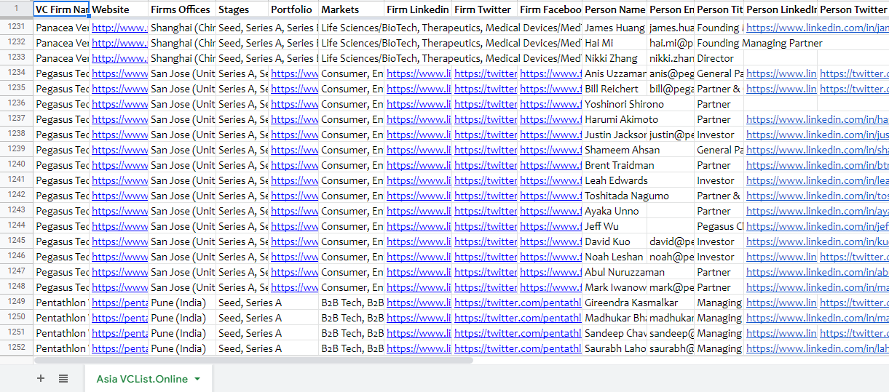Open Asia VCList.Online tab dropdown arrow
This screenshot has height=392, width=889.
pyautogui.click(x=197, y=379)
